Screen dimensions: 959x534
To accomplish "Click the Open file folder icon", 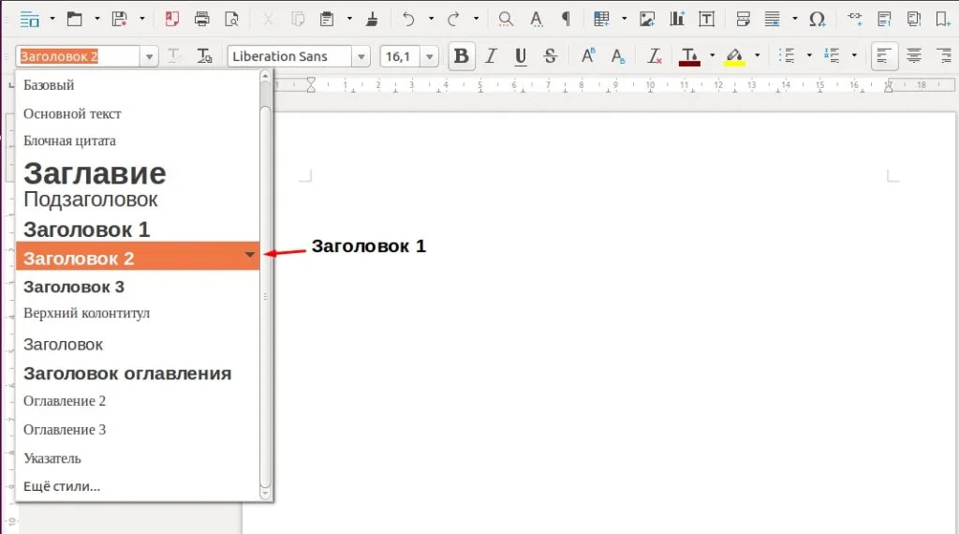I will [x=75, y=19].
